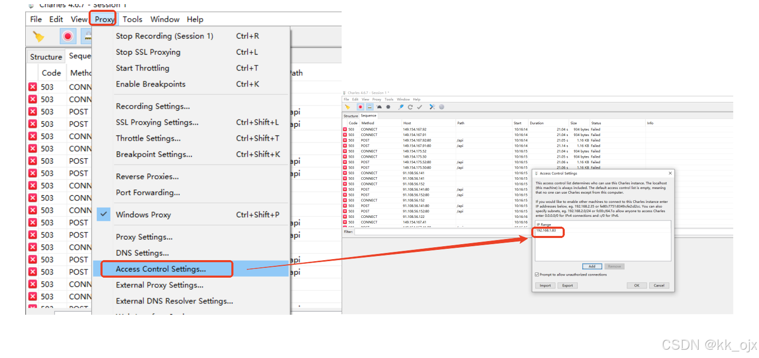Click OK in Access Control Settings dialog

pyautogui.click(x=637, y=285)
